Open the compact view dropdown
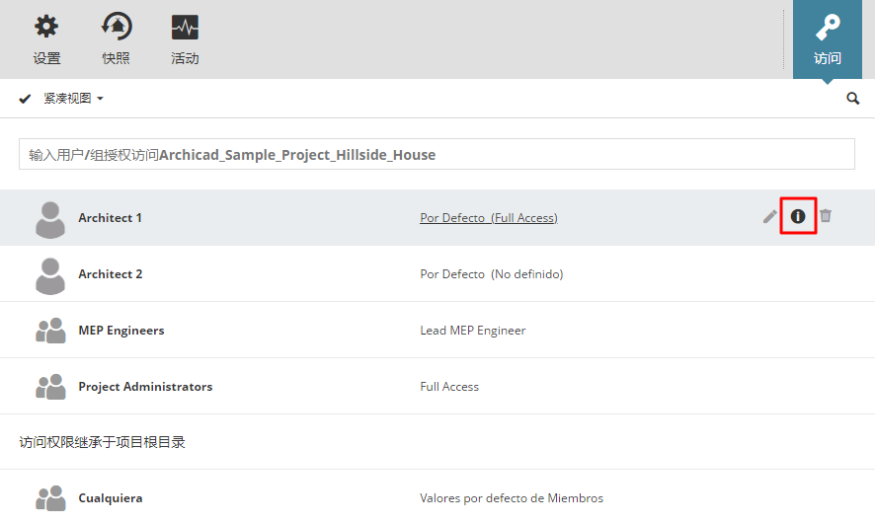Viewport: 875px width, 524px height. coord(73,99)
